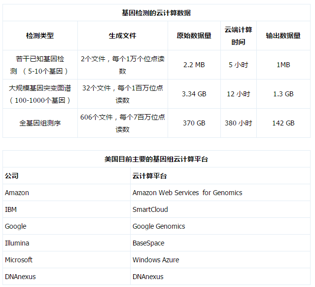Select the 380 小时 cell
The width and height of the screenshot is (315, 287).
(239, 123)
